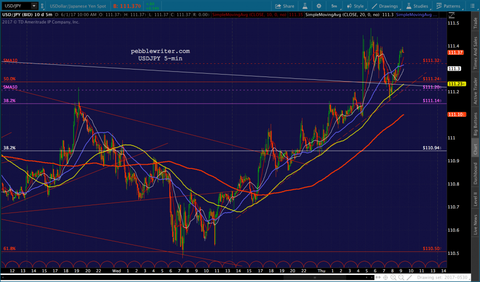Open the Studies dropdown menu

[417, 6]
